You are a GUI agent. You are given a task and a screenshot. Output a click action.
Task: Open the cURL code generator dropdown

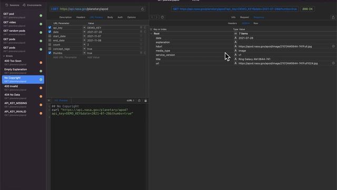pos(130,101)
